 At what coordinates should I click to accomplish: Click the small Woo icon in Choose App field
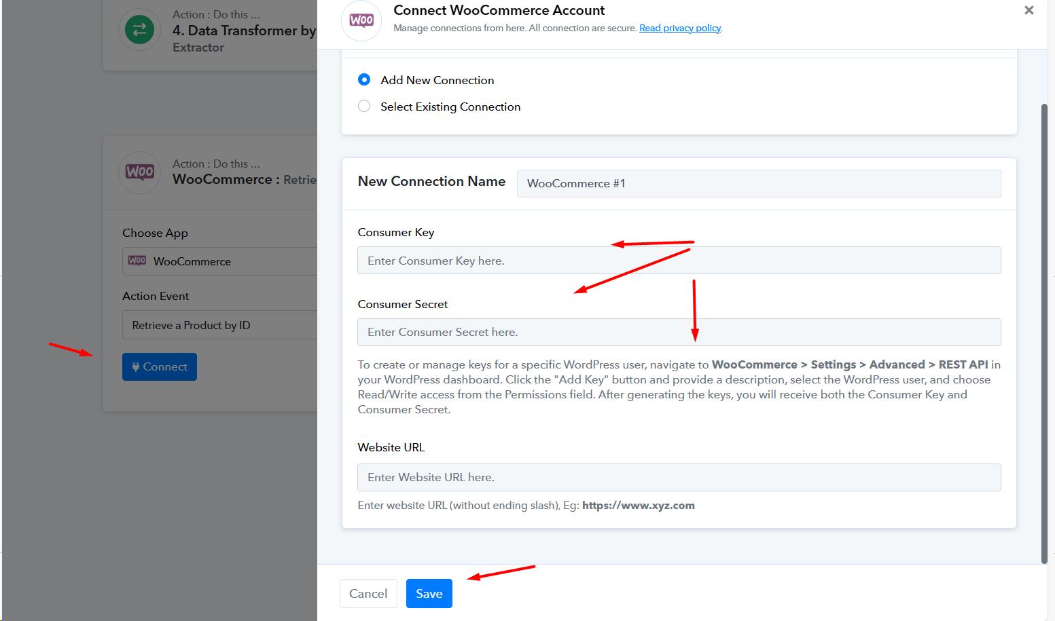click(137, 261)
